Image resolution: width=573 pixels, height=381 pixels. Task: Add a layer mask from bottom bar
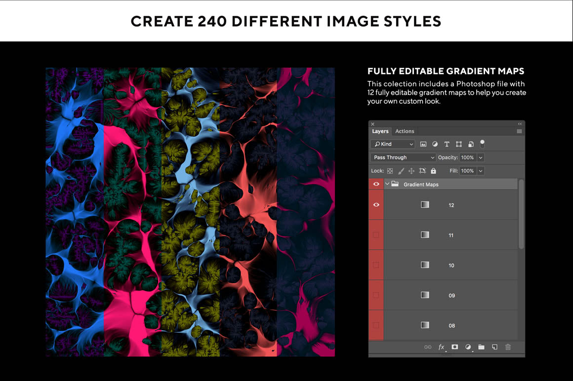tap(455, 347)
